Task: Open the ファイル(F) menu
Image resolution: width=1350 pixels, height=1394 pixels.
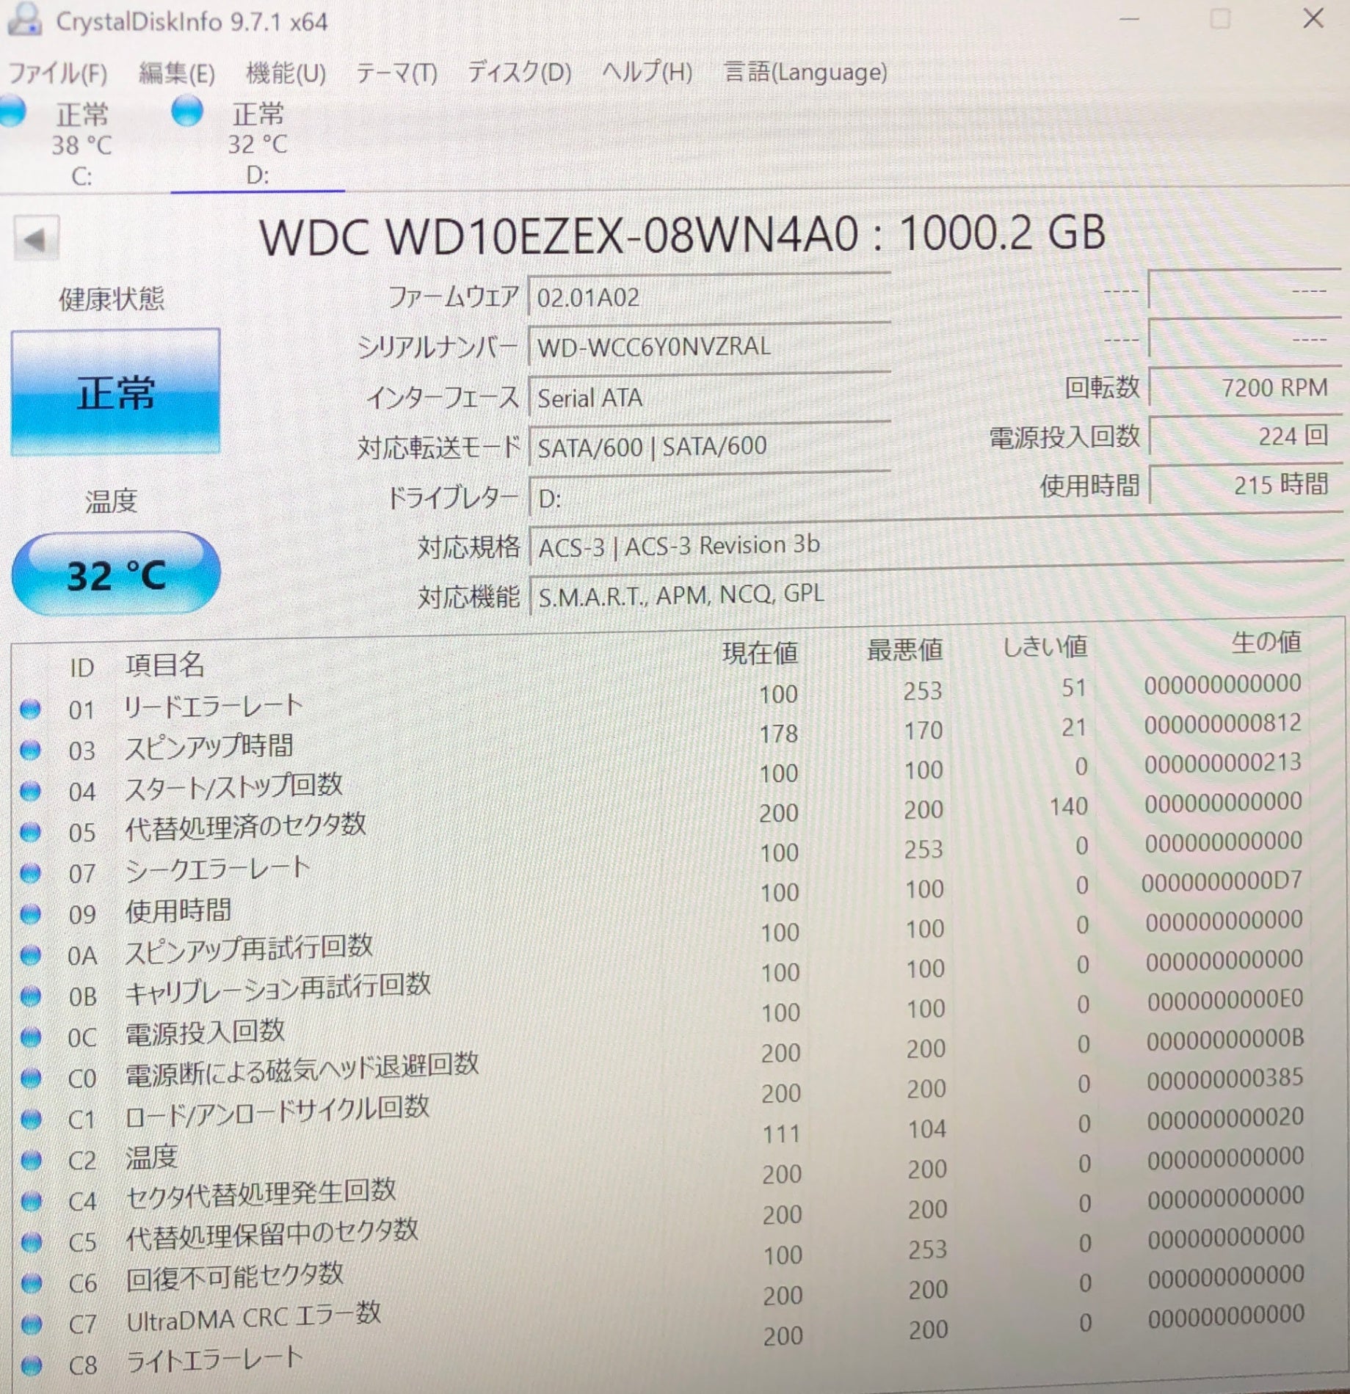Action: pos(57,73)
